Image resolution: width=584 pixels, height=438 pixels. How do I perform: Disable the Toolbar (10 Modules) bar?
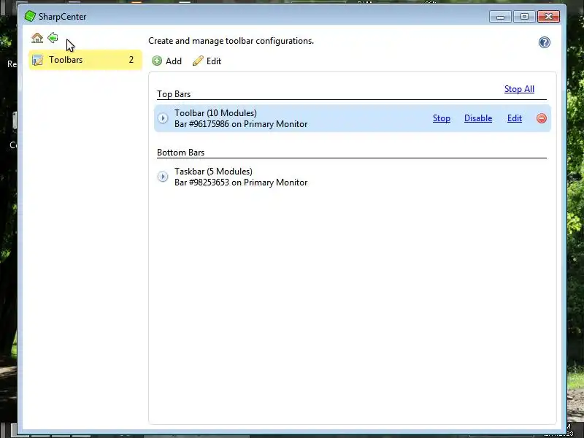pyautogui.click(x=478, y=118)
